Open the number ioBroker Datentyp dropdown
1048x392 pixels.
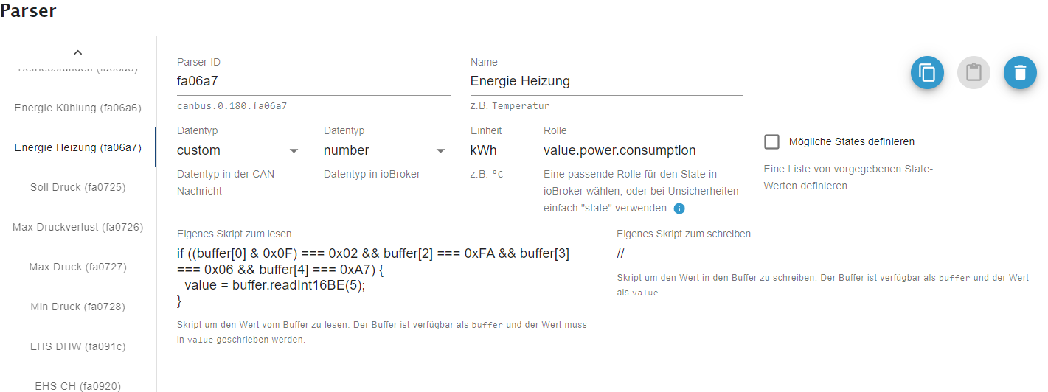coord(386,150)
